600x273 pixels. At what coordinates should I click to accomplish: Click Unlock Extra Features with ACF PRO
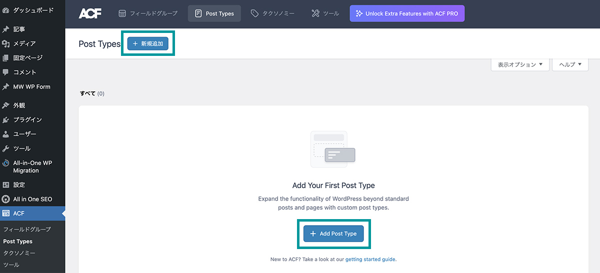[x=407, y=13]
